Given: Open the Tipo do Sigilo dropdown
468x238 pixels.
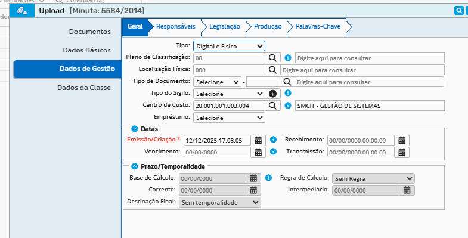Looking at the screenshot, I should pyautogui.click(x=229, y=94).
